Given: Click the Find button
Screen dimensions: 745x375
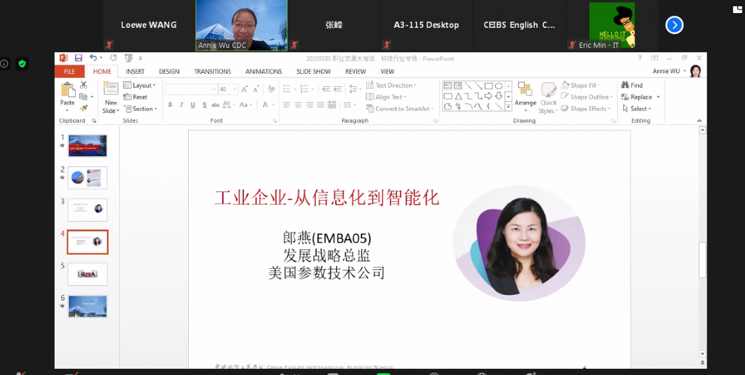Looking at the screenshot, I should pyautogui.click(x=632, y=85).
